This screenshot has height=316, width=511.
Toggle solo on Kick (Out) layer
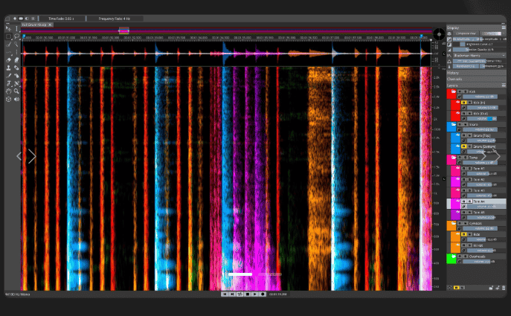tap(463, 113)
